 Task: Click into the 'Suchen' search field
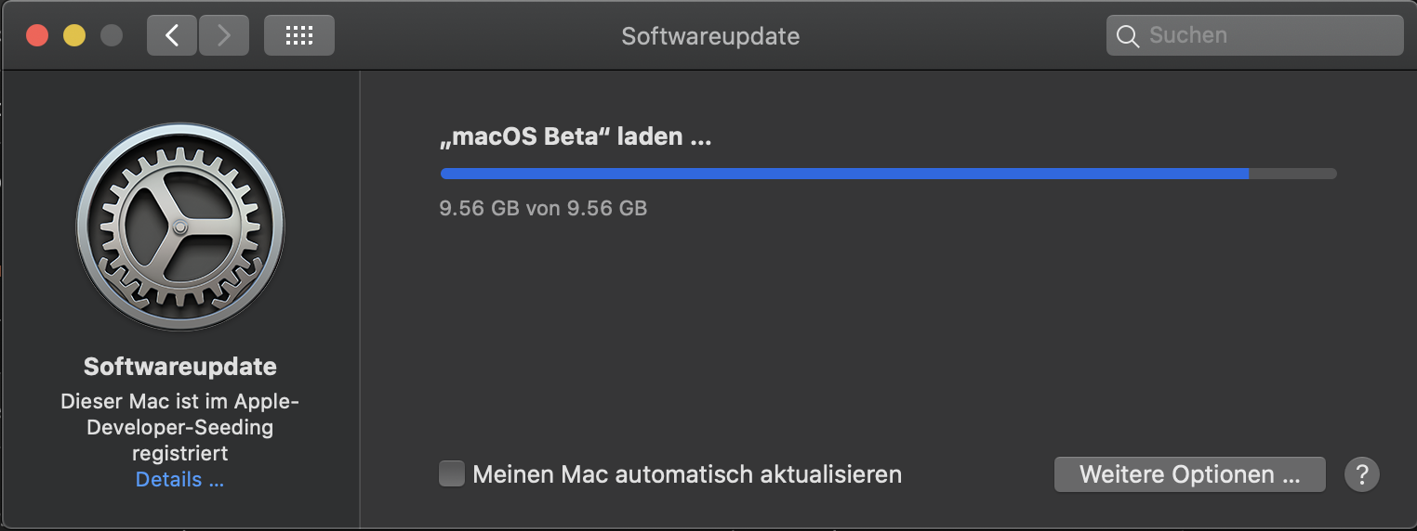(1255, 36)
